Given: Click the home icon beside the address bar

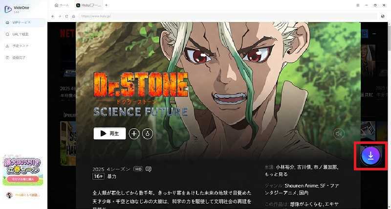Looking at the screenshot, I should coord(74,16).
